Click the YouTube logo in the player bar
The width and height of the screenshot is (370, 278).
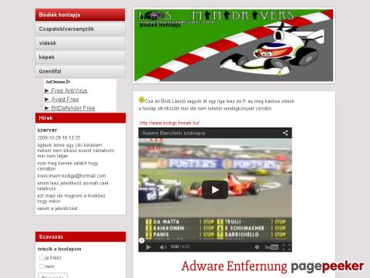coord(272,247)
